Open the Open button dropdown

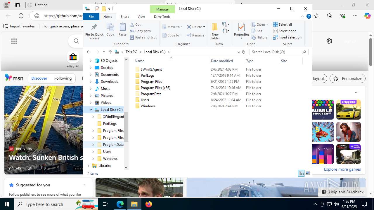(x=267, y=24)
